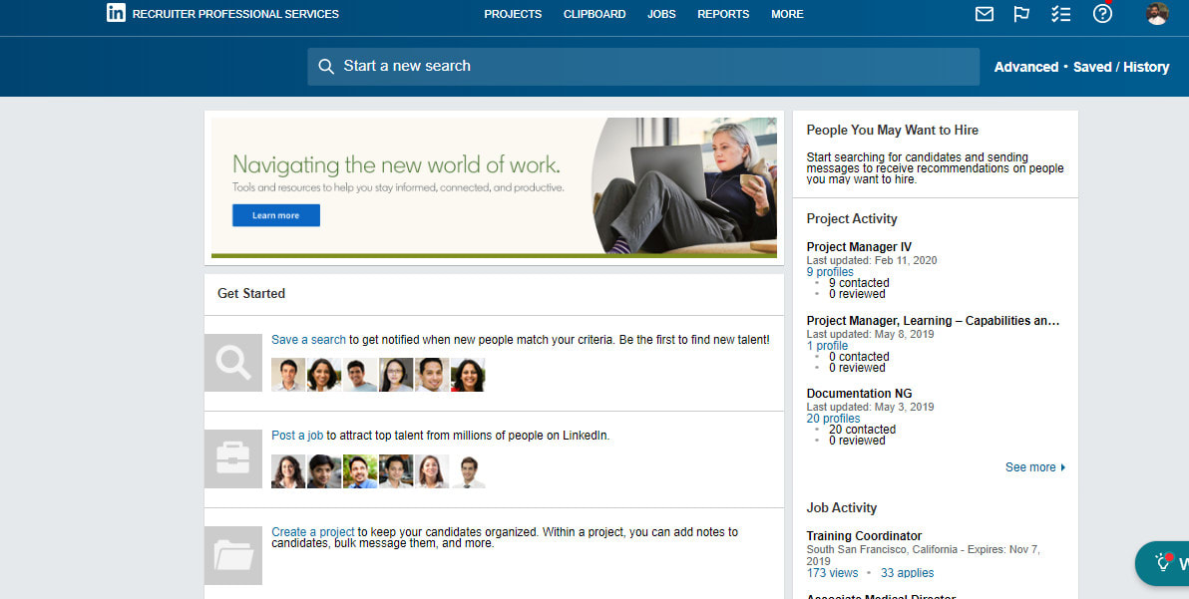Open Advanced search
The image size is (1189, 599).
tap(1026, 68)
